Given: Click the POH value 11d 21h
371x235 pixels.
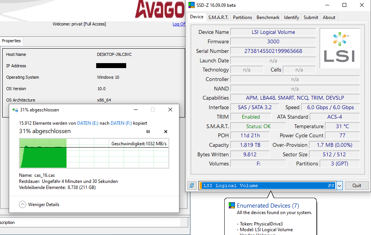Looking at the screenshot, I should click(x=250, y=136).
